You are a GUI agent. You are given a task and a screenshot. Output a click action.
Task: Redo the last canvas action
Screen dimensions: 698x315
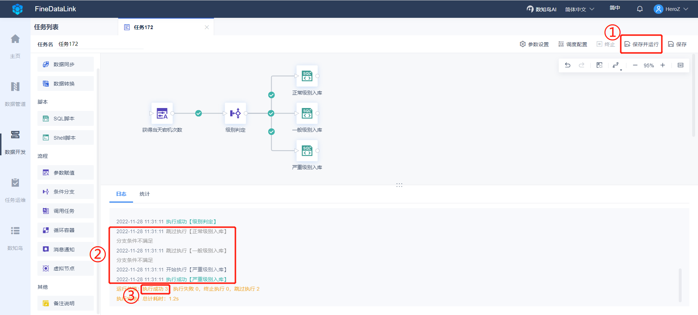[x=582, y=65]
